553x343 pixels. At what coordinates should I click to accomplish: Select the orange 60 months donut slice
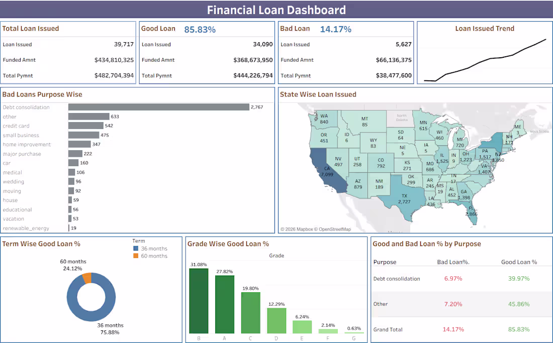[x=87, y=278]
